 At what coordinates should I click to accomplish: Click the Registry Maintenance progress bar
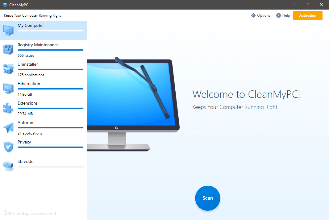[51, 50]
